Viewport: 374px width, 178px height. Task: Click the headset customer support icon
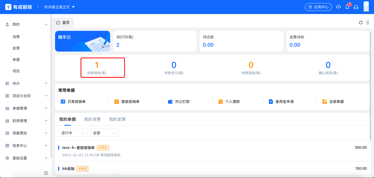point(356,7)
